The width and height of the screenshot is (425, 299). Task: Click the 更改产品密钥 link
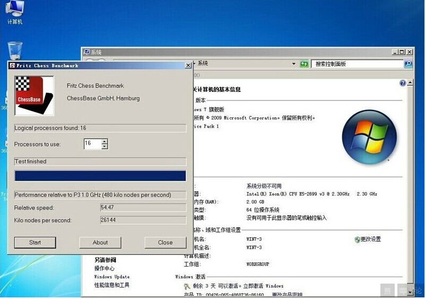tap(287, 295)
